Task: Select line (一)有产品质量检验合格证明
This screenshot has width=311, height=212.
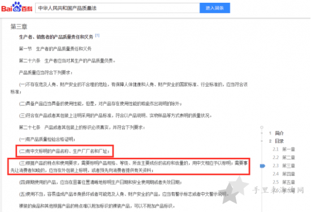Action: coord(47,139)
